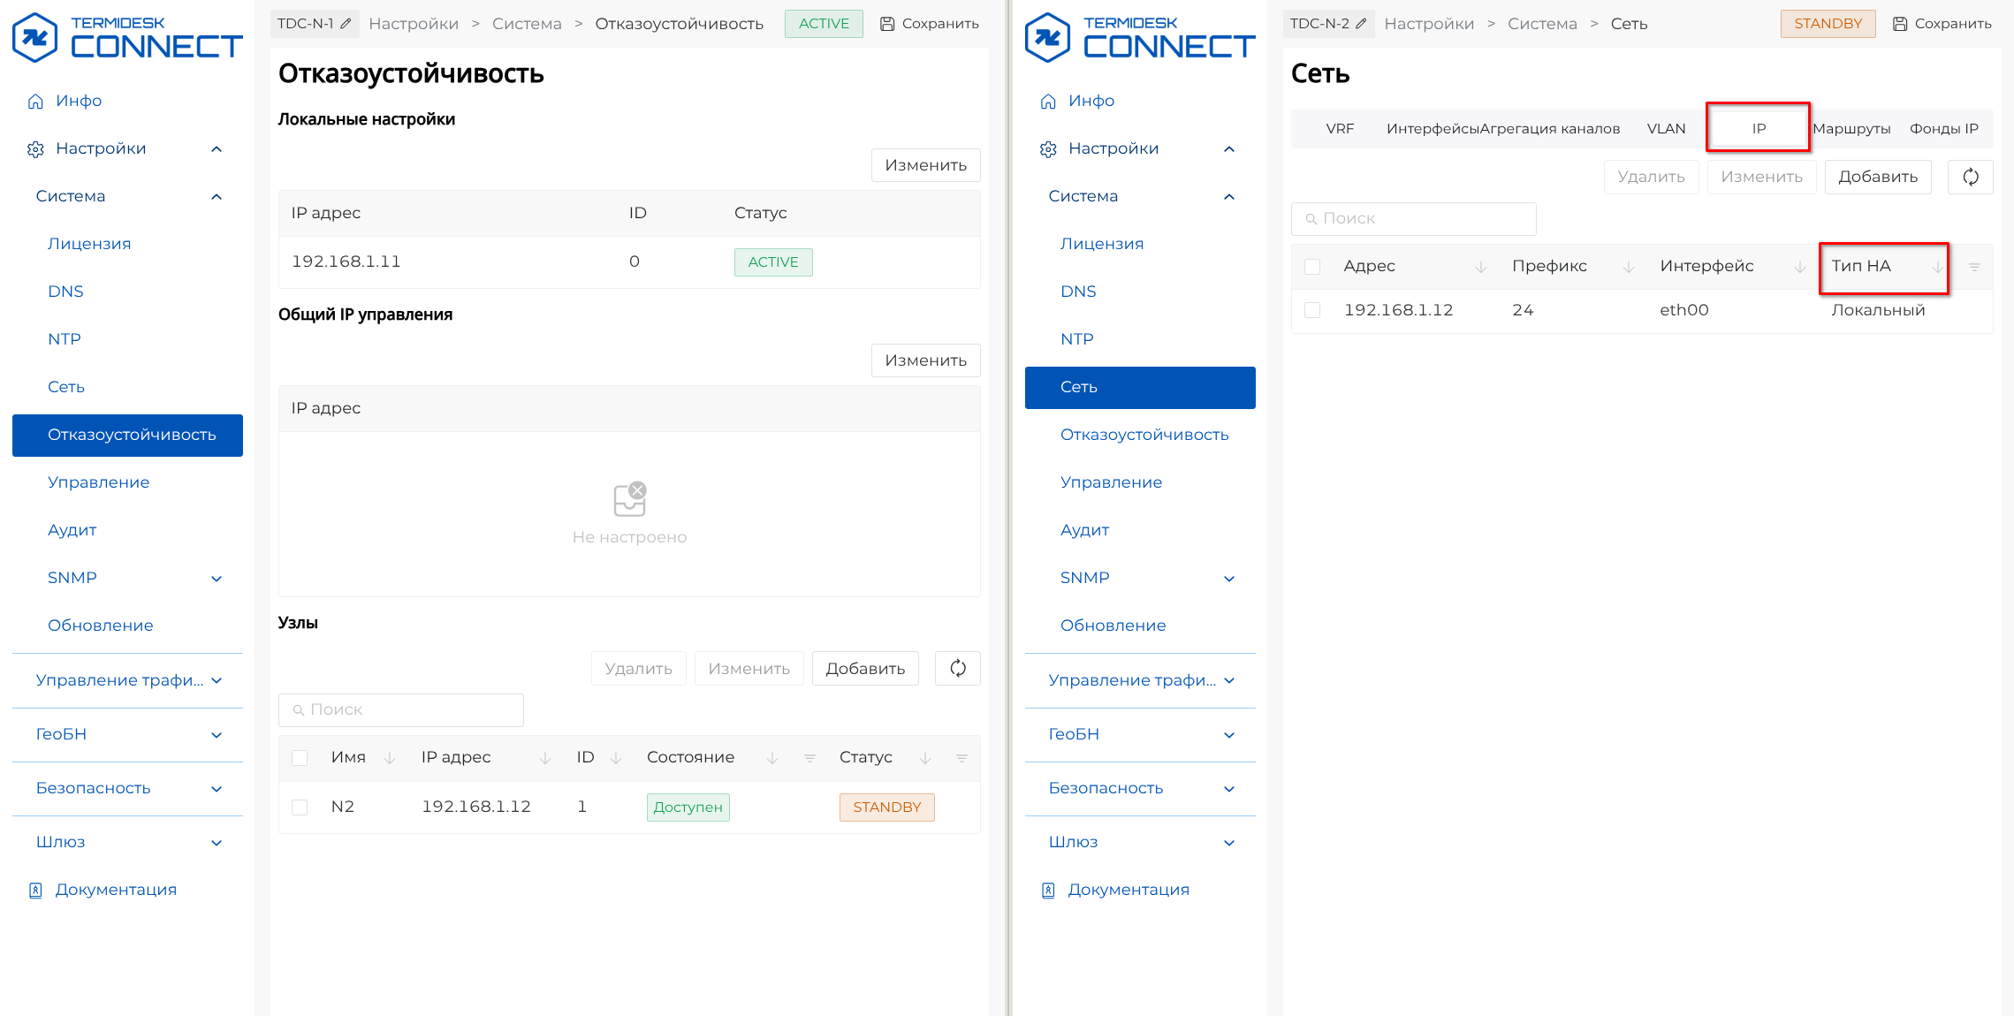This screenshot has height=1016, width=2014.
Task: Click the refresh icon in the Узлы section
Action: pos(957,669)
